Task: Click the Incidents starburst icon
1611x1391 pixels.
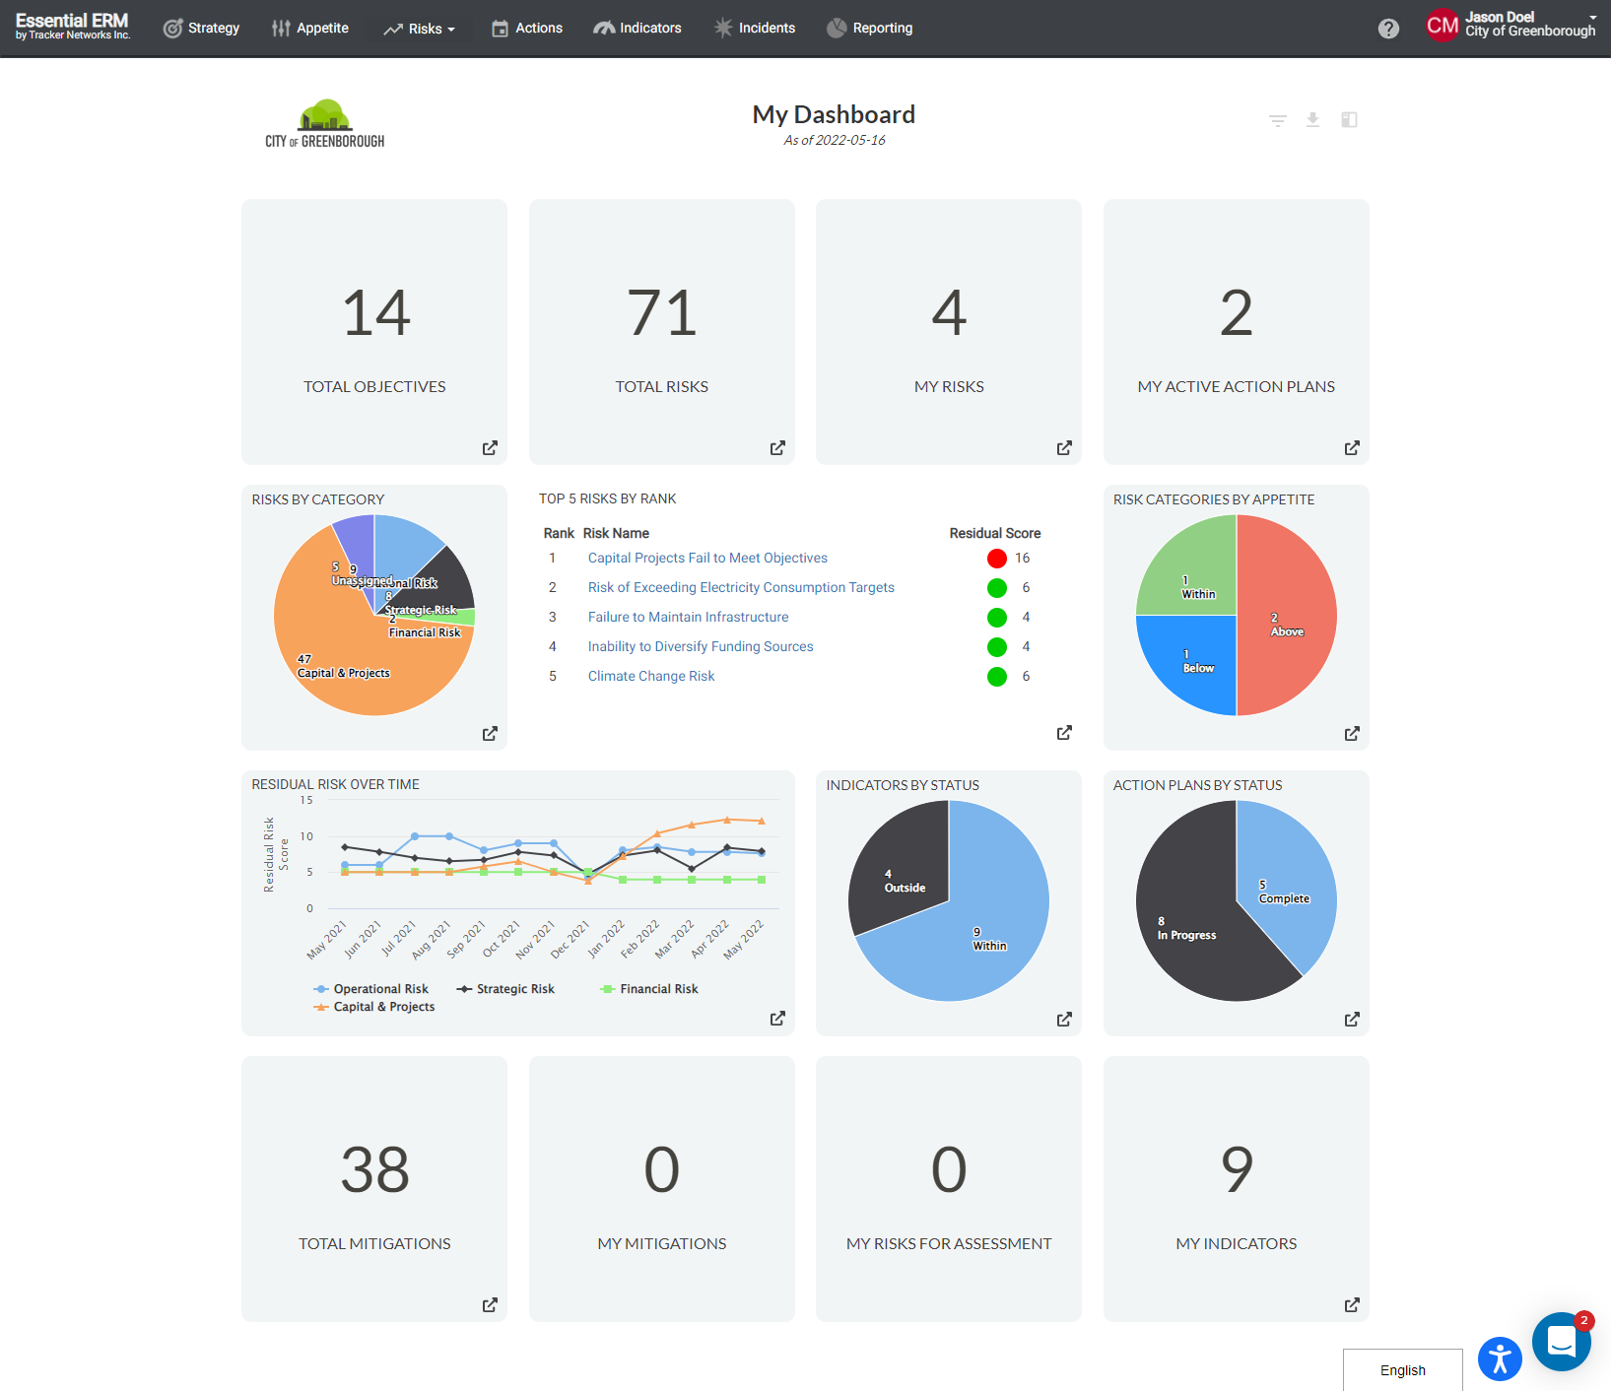Action: [723, 27]
